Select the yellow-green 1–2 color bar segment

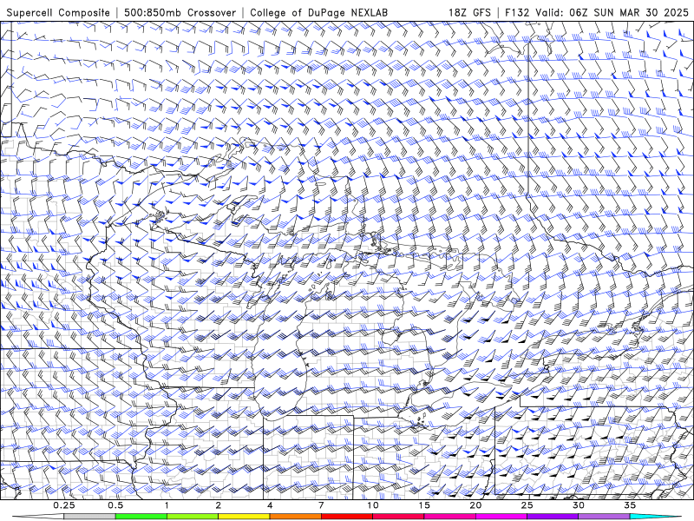[x=193, y=517]
